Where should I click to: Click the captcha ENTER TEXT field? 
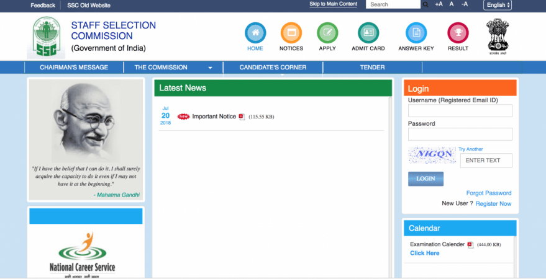486,161
